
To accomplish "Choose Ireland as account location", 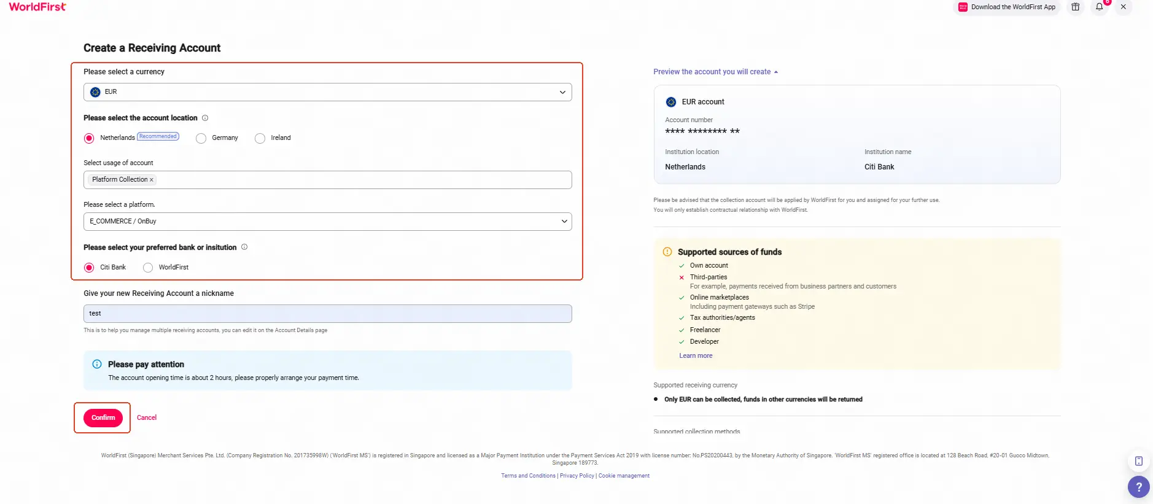I will pyautogui.click(x=260, y=138).
